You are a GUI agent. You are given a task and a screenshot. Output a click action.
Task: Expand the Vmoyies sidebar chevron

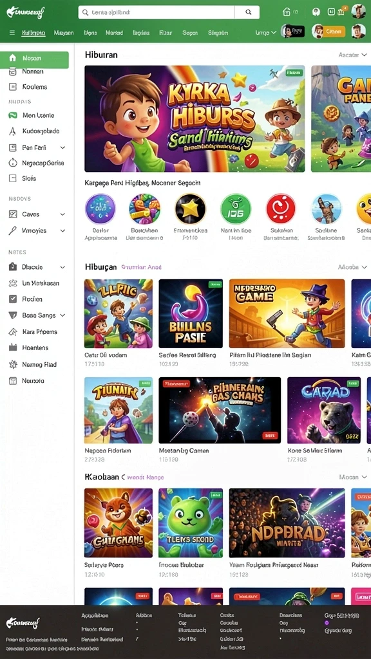coord(62,231)
